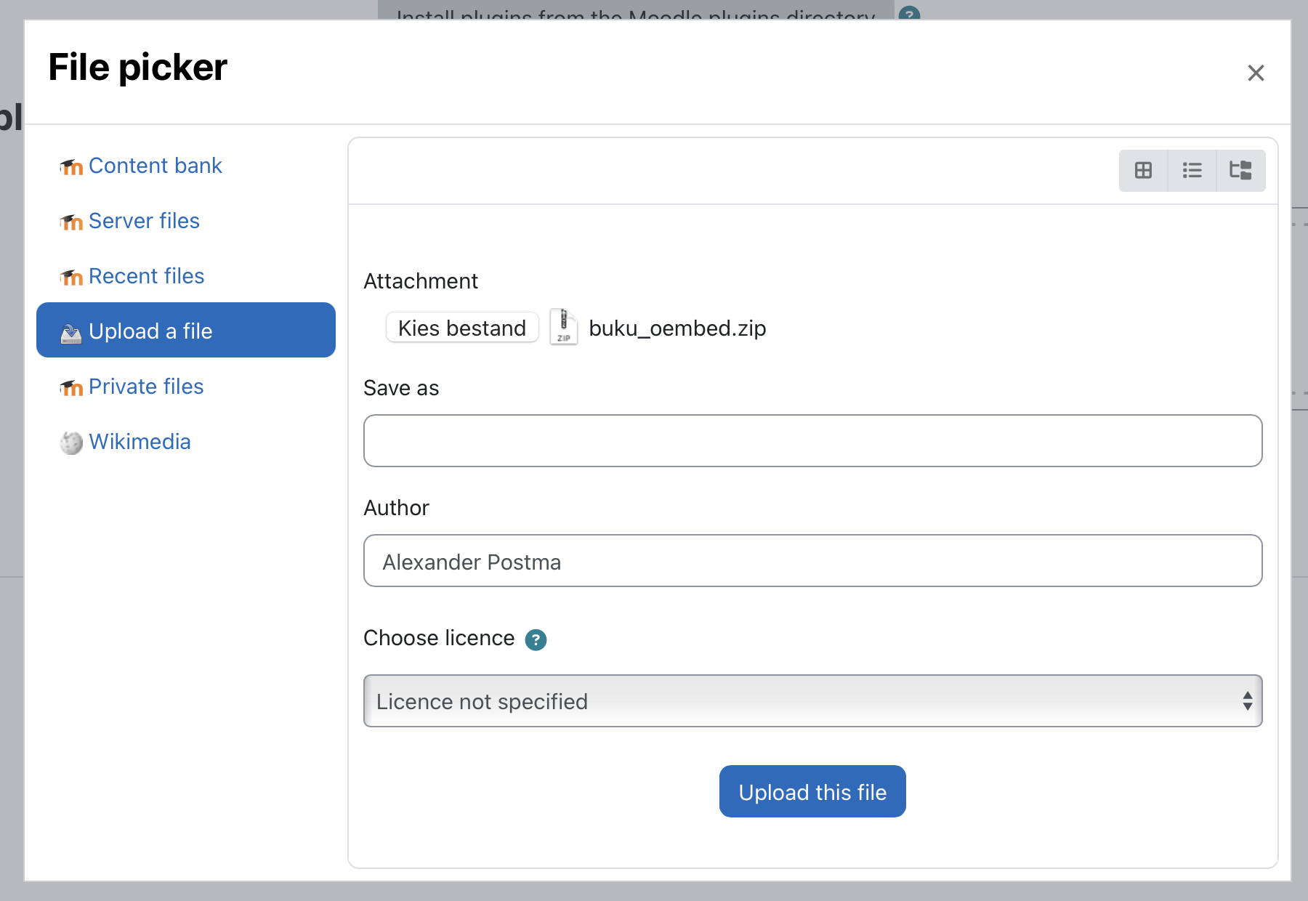Open the Content bank tab
This screenshot has width=1308, height=901.
[x=155, y=166]
